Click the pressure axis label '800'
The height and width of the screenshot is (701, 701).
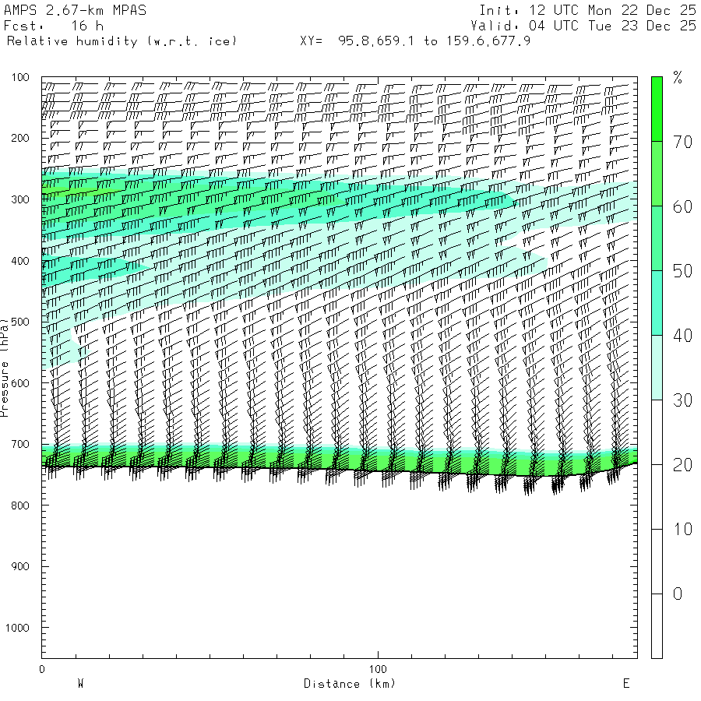pos(20,505)
